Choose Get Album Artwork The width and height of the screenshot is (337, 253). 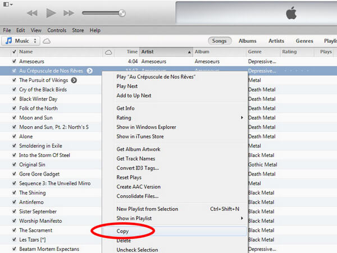pyautogui.click(x=175, y=149)
